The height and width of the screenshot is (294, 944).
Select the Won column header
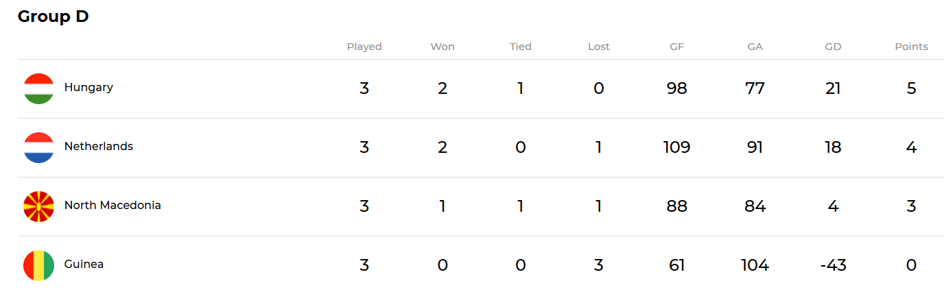coord(442,47)
